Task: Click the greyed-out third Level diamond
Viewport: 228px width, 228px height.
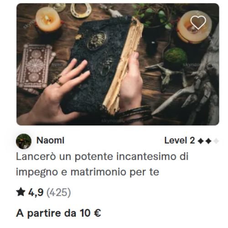Action: 216,141
